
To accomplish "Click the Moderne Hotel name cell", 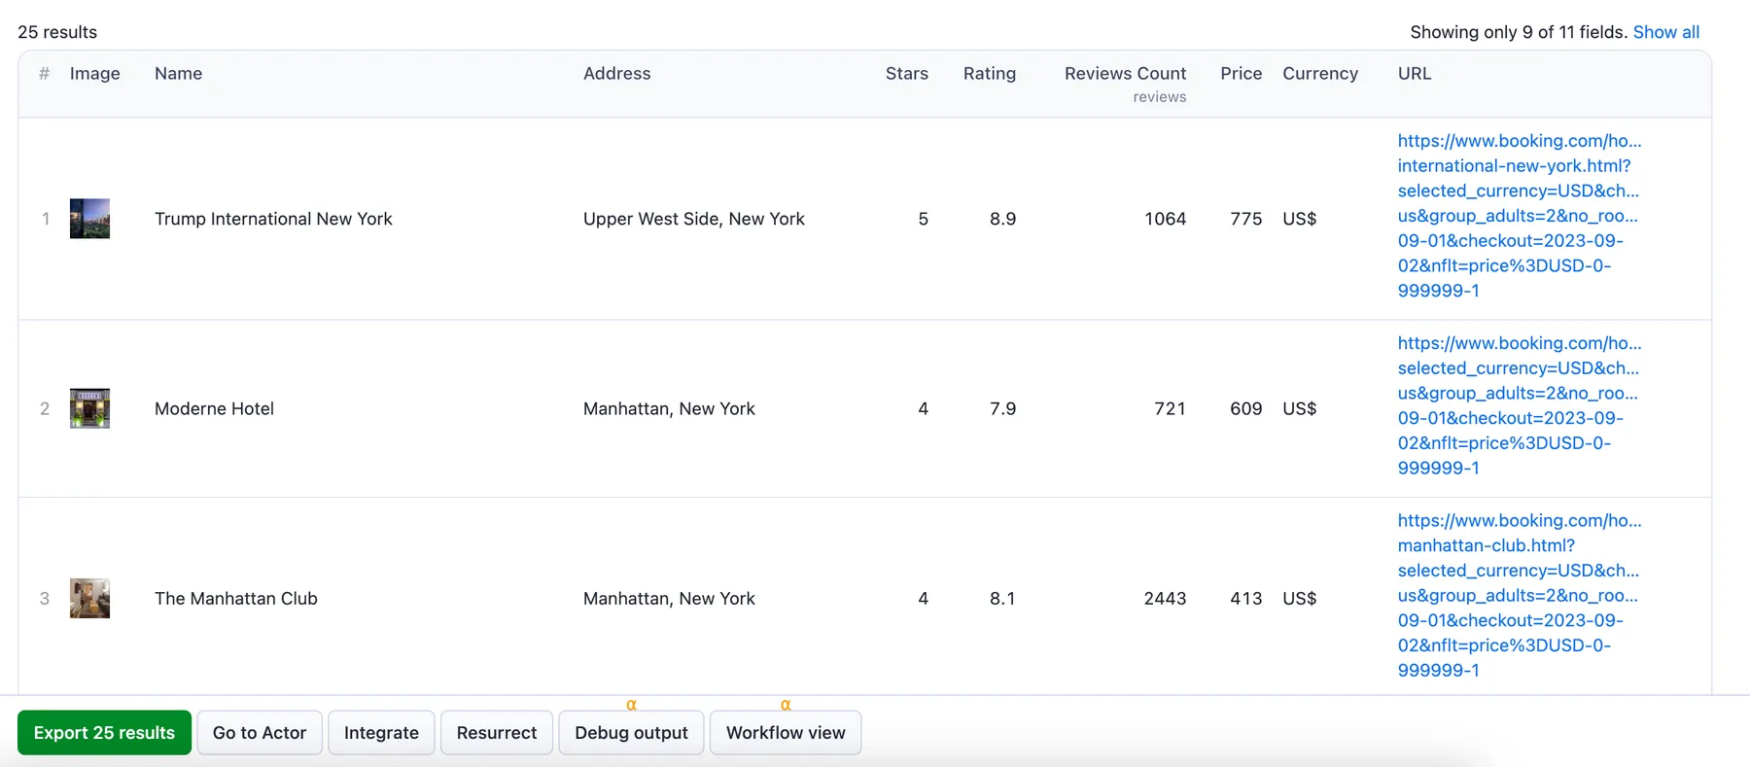I will (214, 408).
